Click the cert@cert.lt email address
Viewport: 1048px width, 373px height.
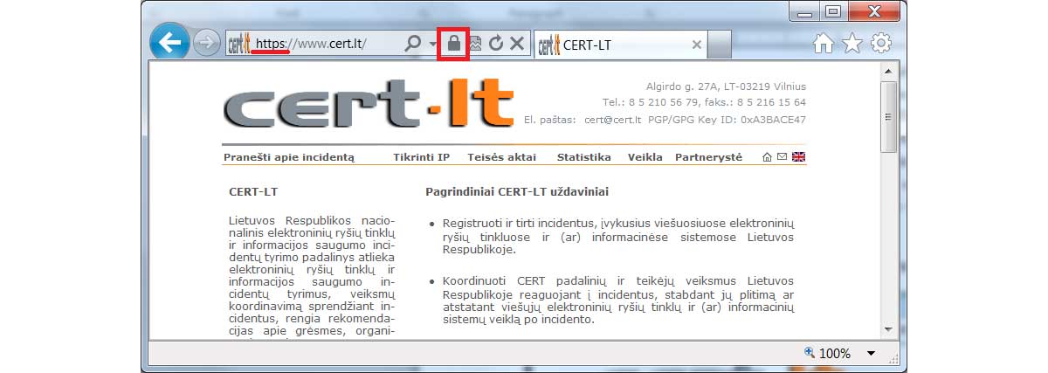613,120
